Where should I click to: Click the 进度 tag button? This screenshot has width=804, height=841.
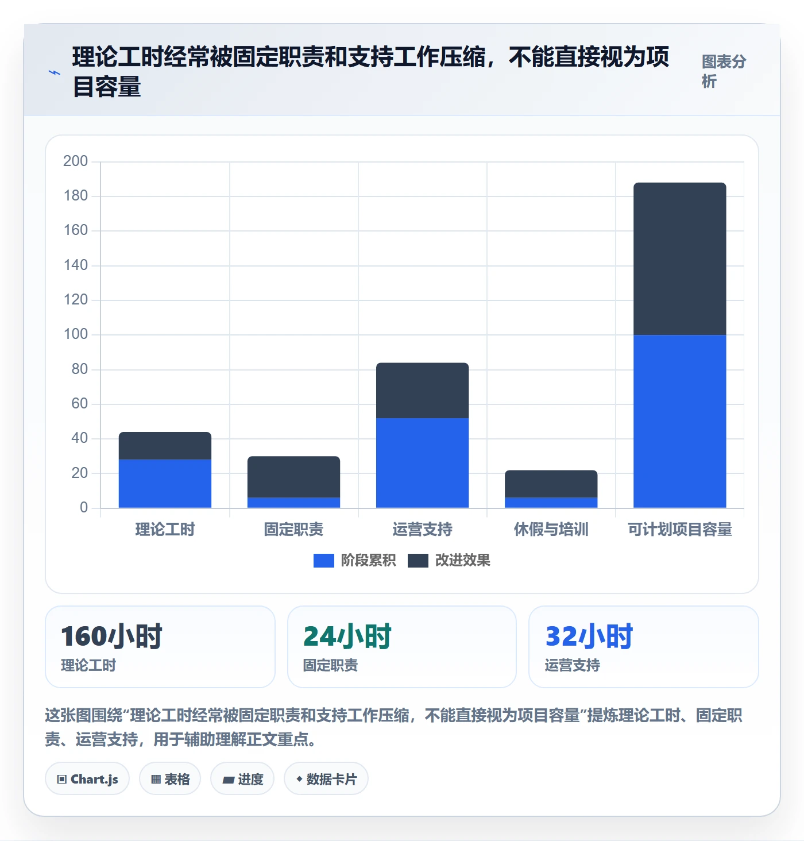242,779
